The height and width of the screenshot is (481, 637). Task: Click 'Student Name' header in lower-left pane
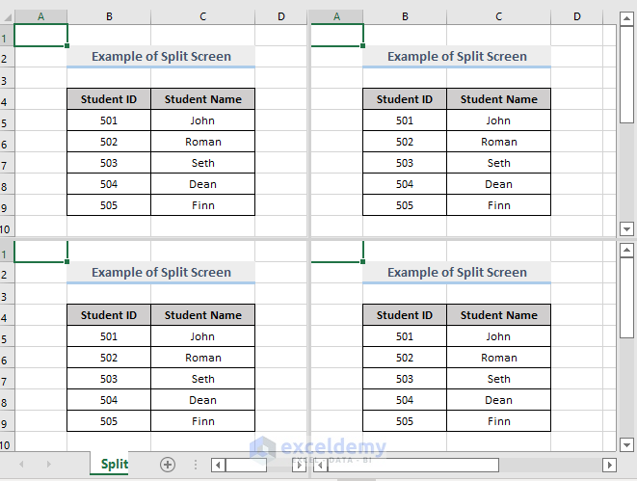pos(202,315)
